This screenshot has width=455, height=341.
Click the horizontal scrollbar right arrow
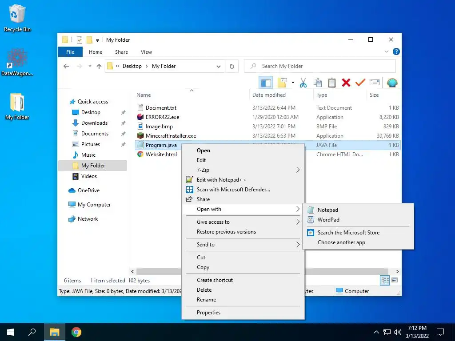[x=397, y=272]
